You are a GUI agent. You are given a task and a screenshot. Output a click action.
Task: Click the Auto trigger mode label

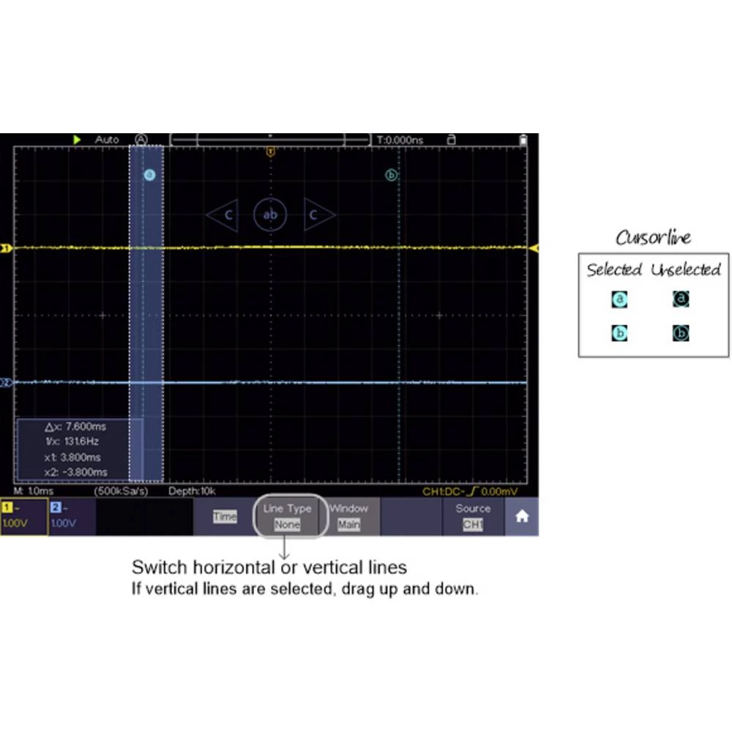click(x=106, y=139)
